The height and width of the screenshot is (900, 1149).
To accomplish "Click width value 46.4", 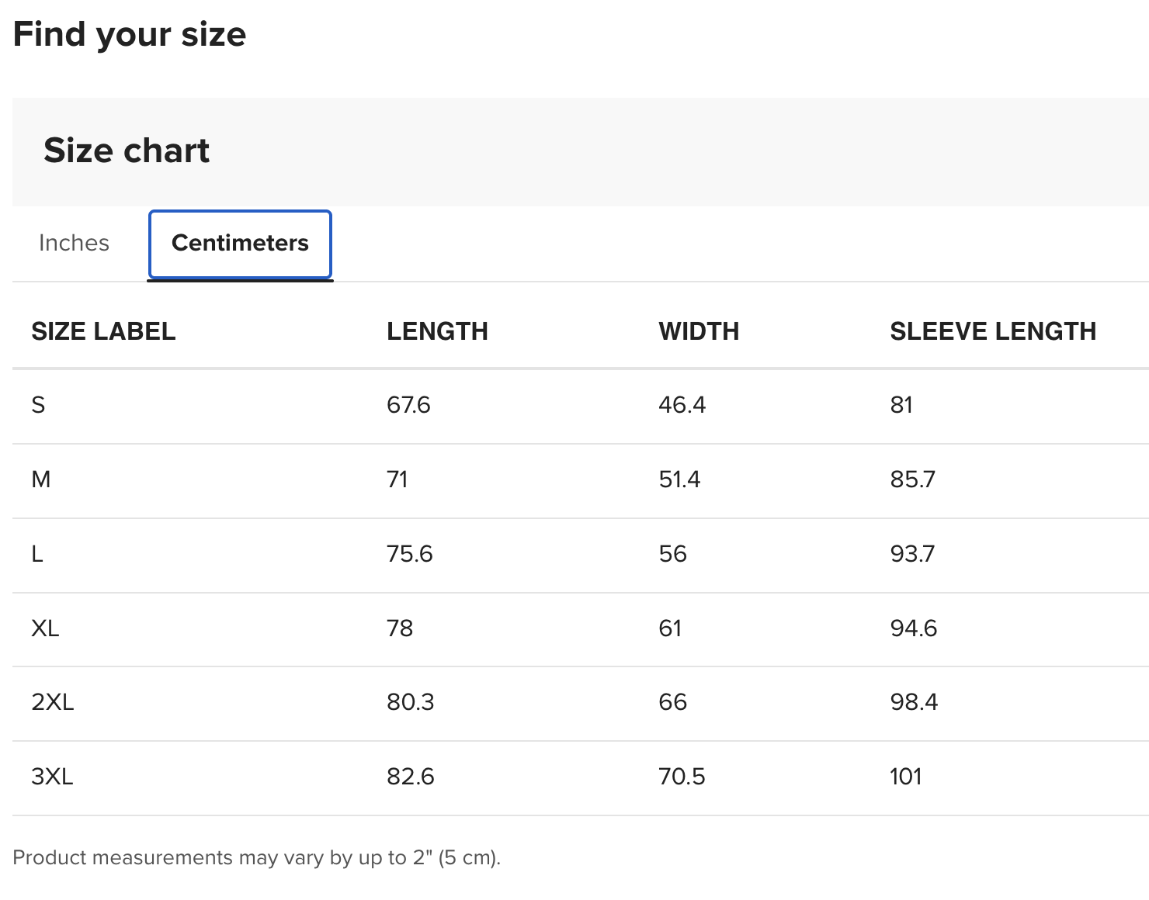I will [x=682, y=405].
